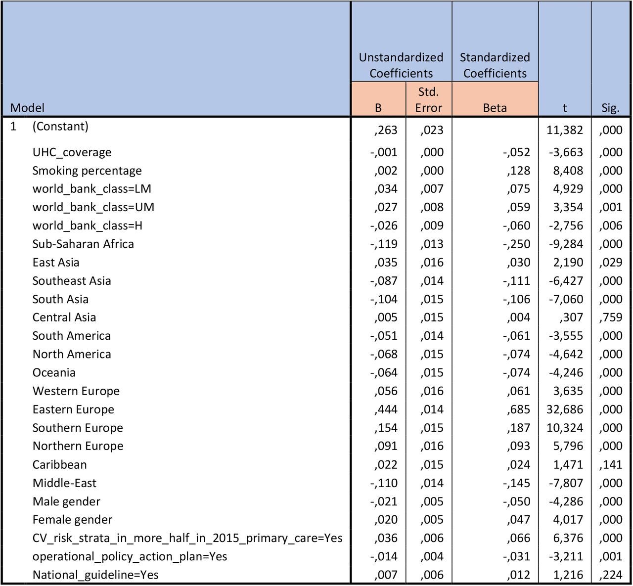Click the Middle-East row label
Image resolution: width=633 pixels, height=586 pixels.
click(x=64, y=483)
